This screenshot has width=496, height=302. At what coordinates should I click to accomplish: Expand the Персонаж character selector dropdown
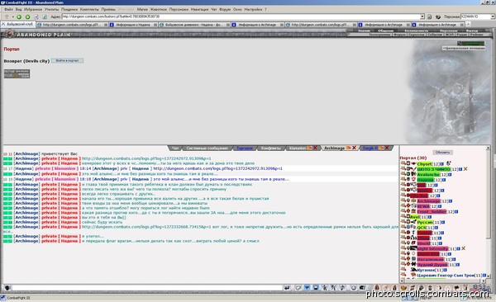[x=493, y=17]
